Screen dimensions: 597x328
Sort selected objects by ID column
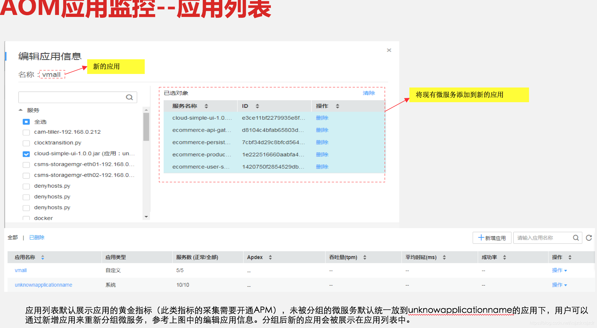(x=257, y=106)
